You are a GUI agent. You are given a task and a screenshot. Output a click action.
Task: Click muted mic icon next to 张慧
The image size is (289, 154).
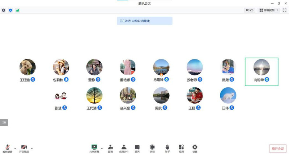click(64, 108)
